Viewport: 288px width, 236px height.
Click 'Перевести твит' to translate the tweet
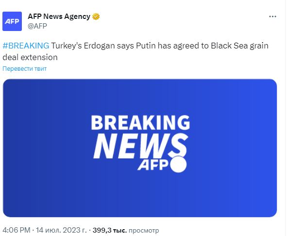24,69
